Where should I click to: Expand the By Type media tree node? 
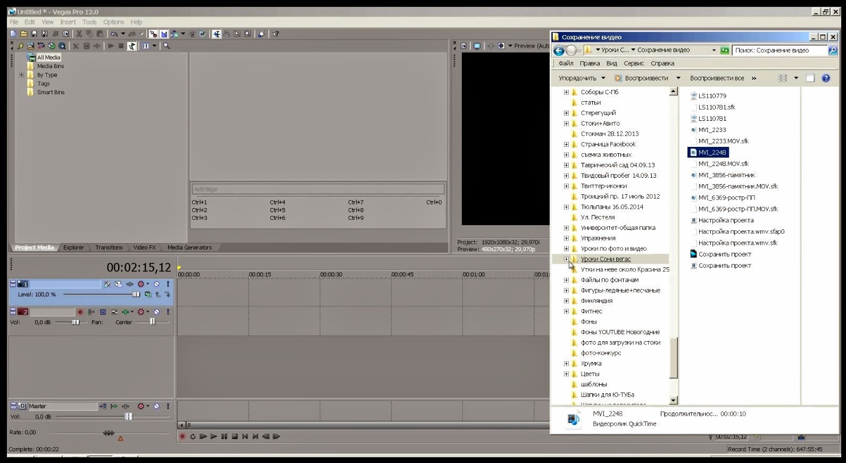[22, 75]
